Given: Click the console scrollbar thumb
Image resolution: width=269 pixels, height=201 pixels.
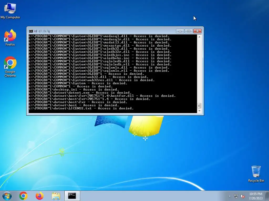Looking at the screenshot, I should (x=199, y=106).
